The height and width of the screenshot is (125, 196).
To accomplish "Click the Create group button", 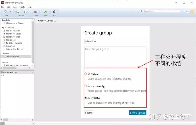I will (x=138, y=113).
